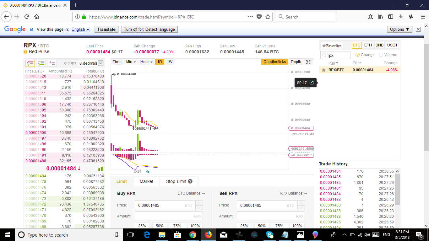Switch market filter to USDT
Screen dimensions: 429x241
(392, 45)
